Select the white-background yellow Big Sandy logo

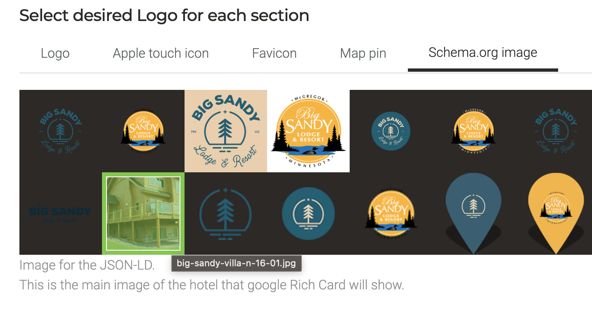tap(308, 131)
